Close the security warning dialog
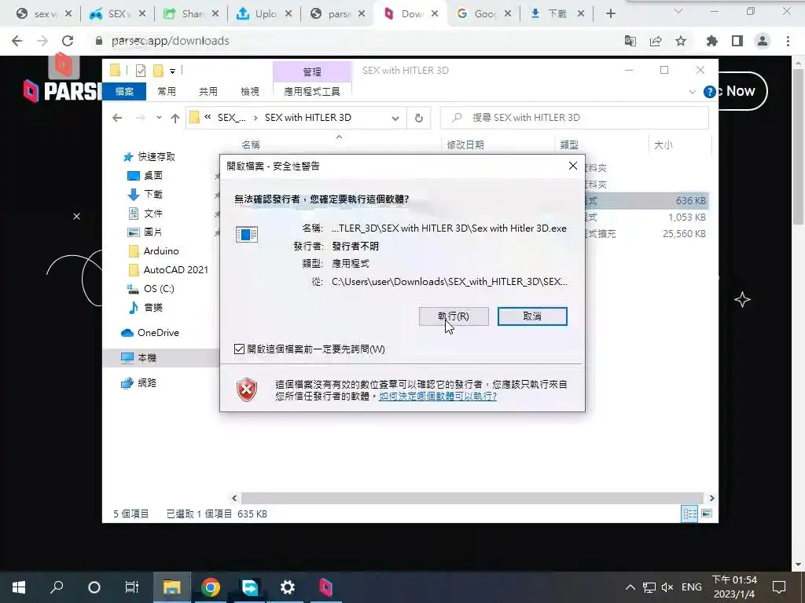 pos(573,166)
